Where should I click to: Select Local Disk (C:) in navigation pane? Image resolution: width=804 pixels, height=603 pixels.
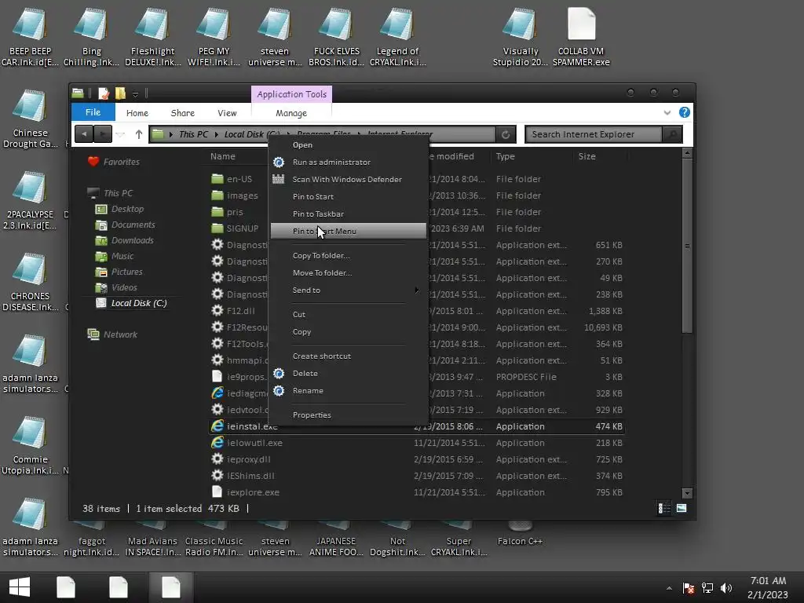pos(139,304)
